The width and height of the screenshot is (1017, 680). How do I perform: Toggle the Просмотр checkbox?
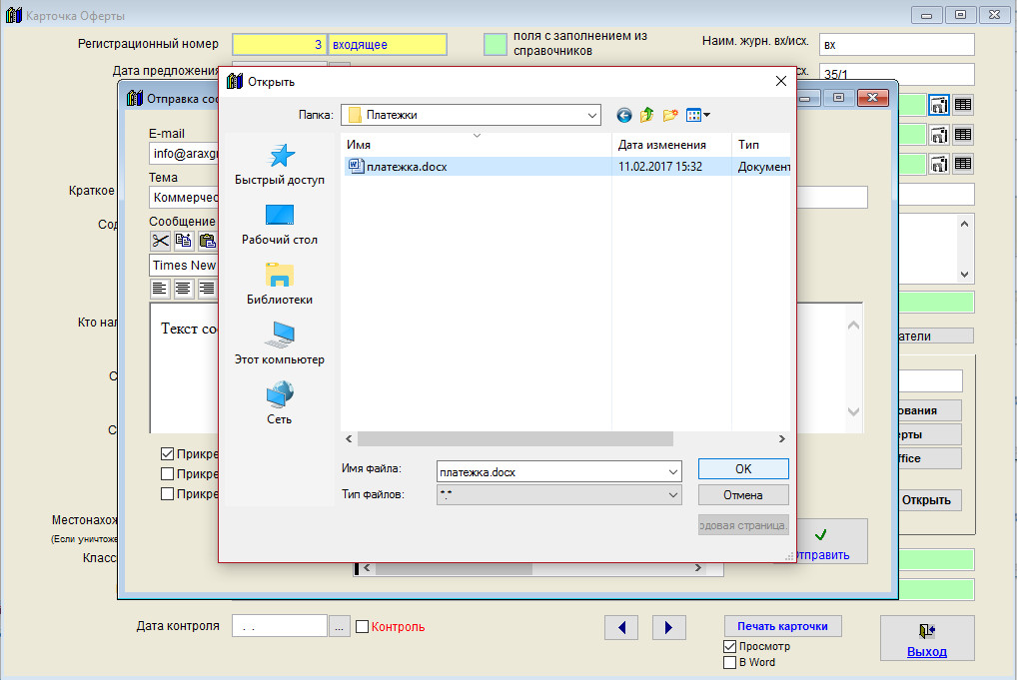(x=729, y=646)
